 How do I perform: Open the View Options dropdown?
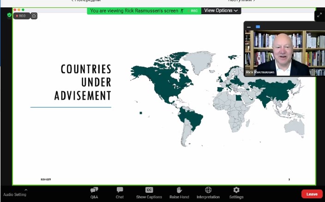coord(221,10)
